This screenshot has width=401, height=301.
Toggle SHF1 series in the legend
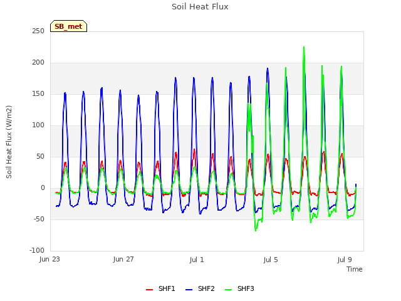160,288
